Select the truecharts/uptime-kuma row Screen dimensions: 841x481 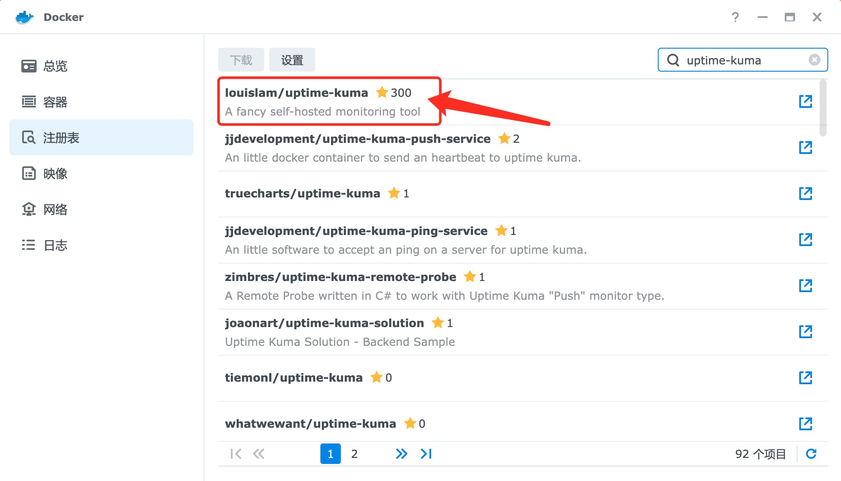point(523,194)
